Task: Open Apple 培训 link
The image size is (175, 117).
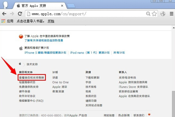Action: (60, 87)
